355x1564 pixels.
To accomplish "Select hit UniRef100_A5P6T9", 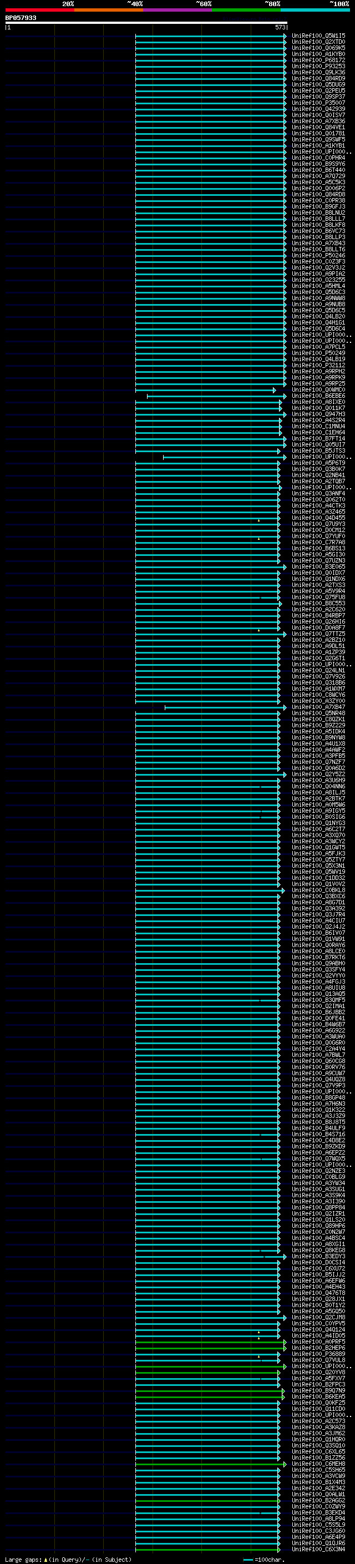I will pyautogui.click(x=318, y=463).
